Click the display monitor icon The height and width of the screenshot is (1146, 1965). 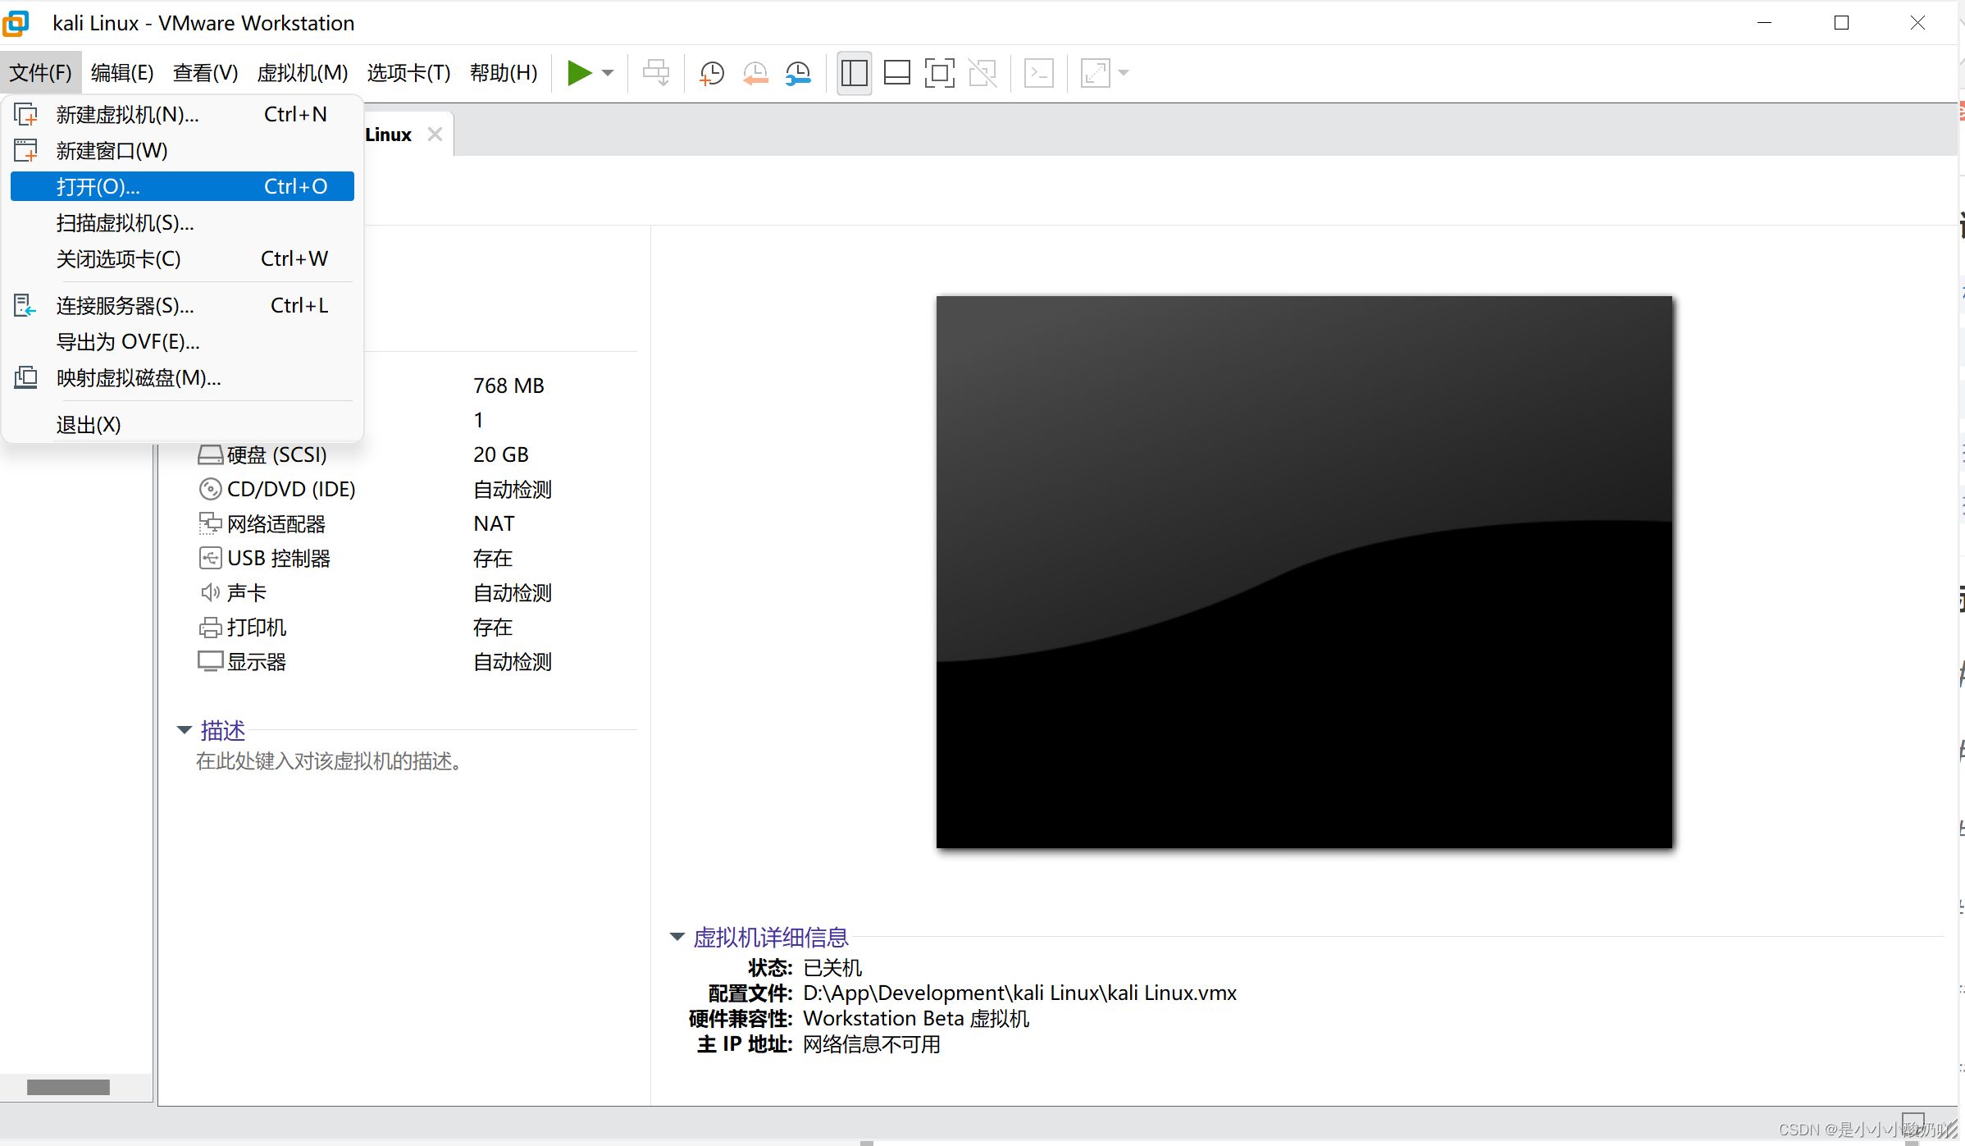[210, 661]
